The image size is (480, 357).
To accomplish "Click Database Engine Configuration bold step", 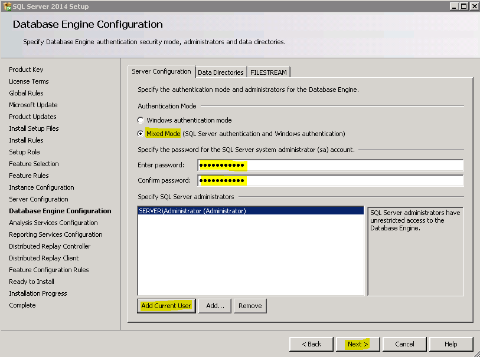I will click(60, 211).
